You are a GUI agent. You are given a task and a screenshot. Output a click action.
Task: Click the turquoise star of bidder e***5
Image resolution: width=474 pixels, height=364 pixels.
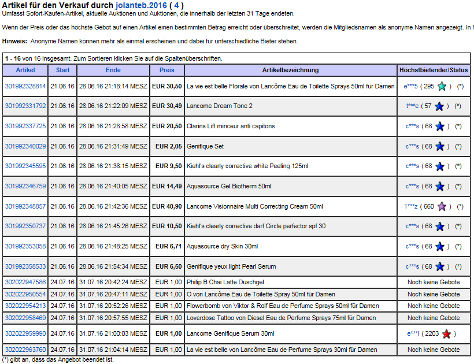click(x=442, y=87)
